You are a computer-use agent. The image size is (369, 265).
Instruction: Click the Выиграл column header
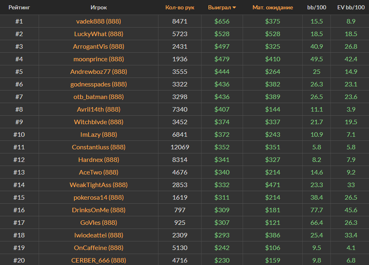tap(219, 8)
